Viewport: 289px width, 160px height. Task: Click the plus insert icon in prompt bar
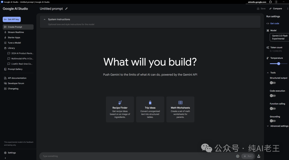pyautogui.click(x=238, y=156)
